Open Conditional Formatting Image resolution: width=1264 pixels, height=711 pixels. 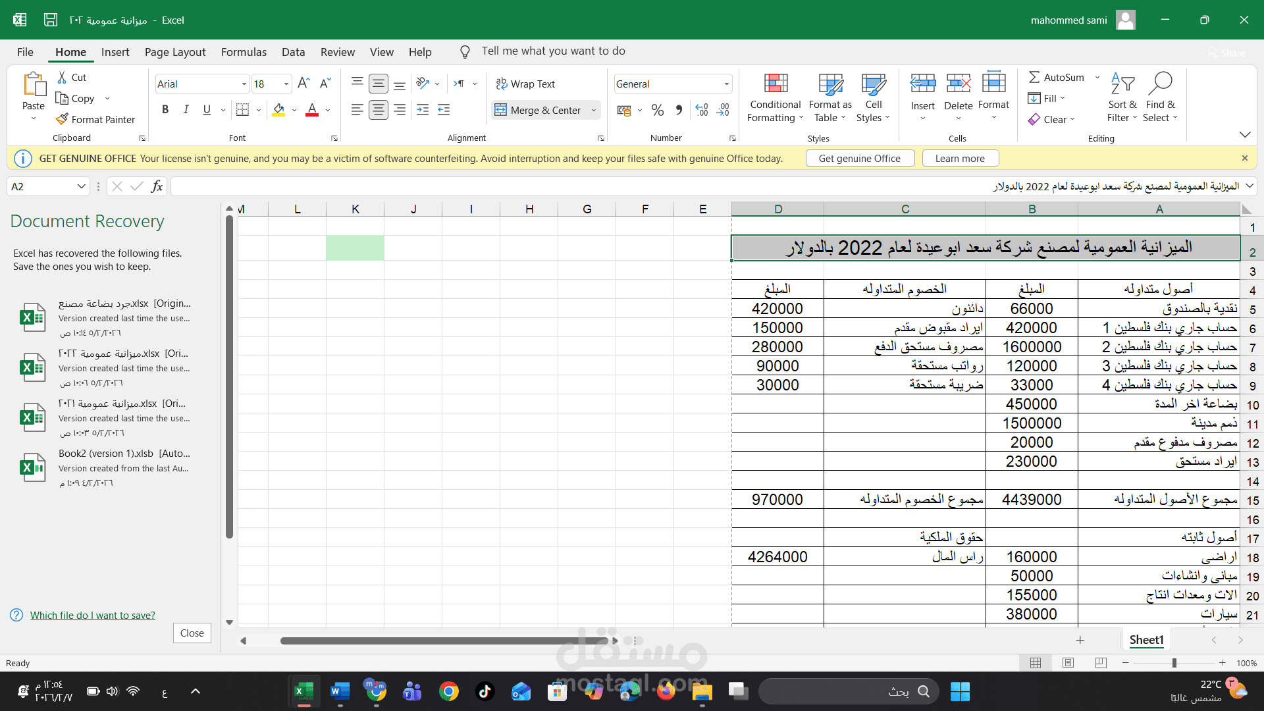[x=775, y=97]
